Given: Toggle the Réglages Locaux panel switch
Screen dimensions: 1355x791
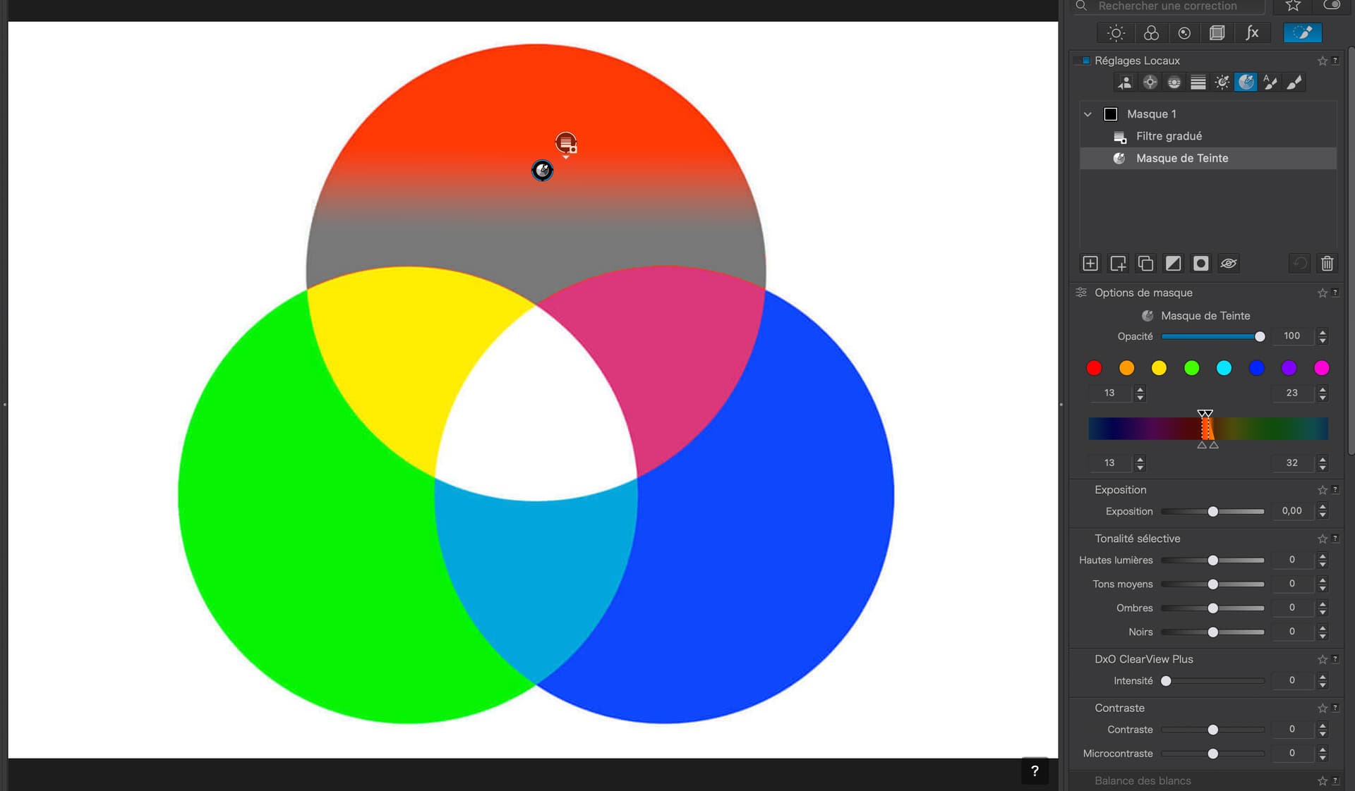Looking at the screenshot, I should (x=1085, y=61).
